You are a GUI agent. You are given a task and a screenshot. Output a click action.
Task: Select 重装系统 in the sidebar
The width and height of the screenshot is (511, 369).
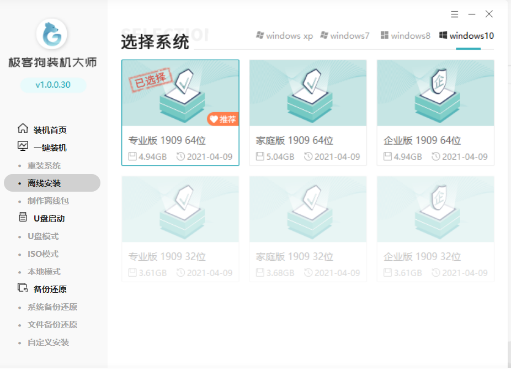pos(44,165)
